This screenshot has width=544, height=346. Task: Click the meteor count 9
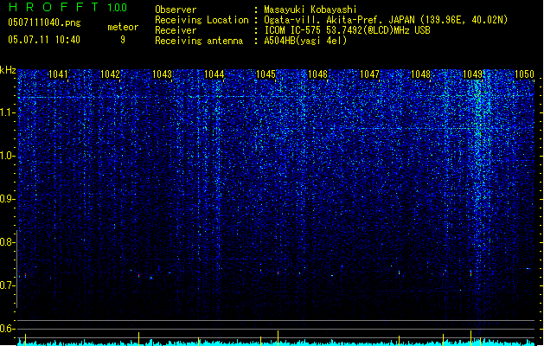coord(123,40)
